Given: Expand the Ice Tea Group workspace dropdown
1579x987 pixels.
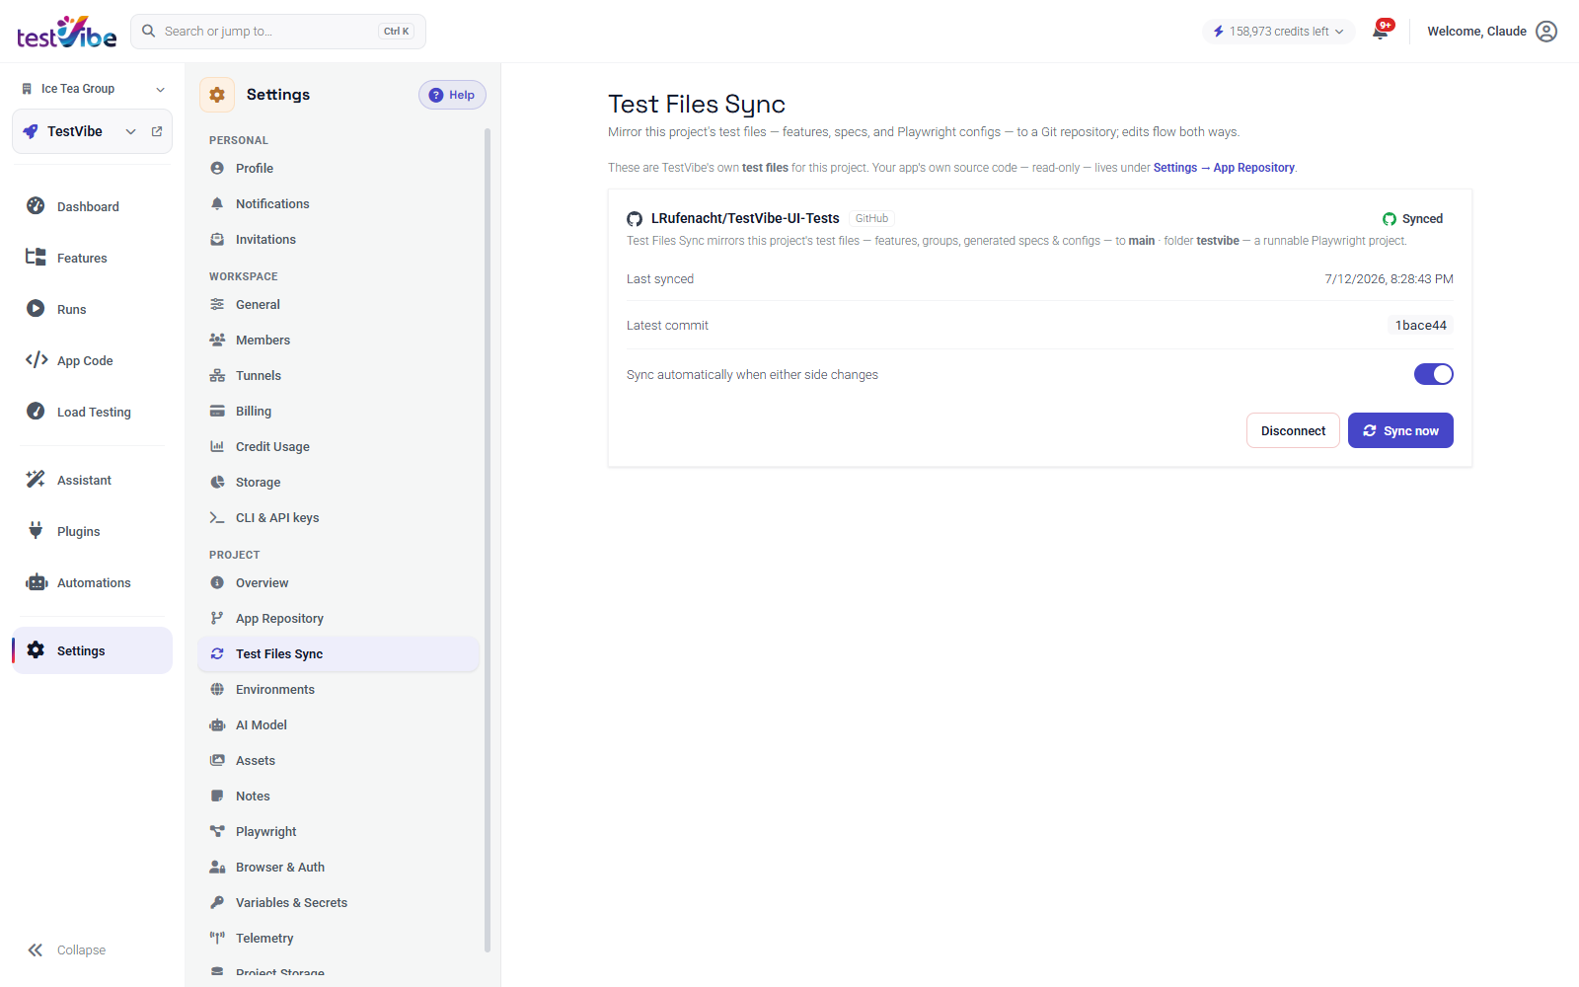Looking at the screenshot, I should tap(161, 89).
